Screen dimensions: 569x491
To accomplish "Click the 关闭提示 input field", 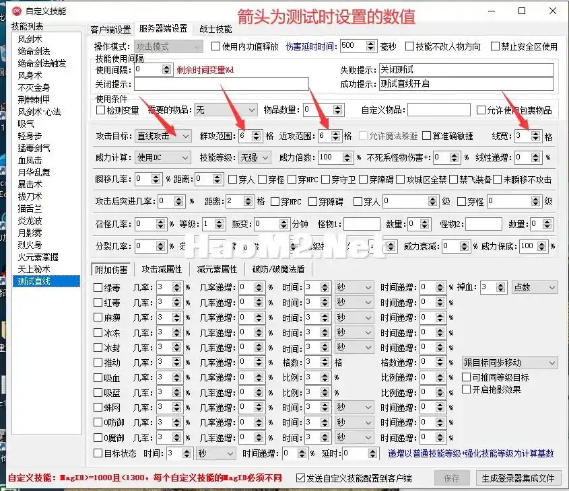I will tap(222, 84).
